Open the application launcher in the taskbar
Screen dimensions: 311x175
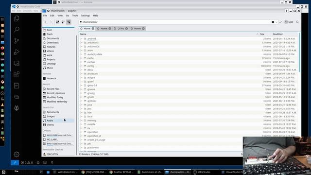[x=3, y=172]
